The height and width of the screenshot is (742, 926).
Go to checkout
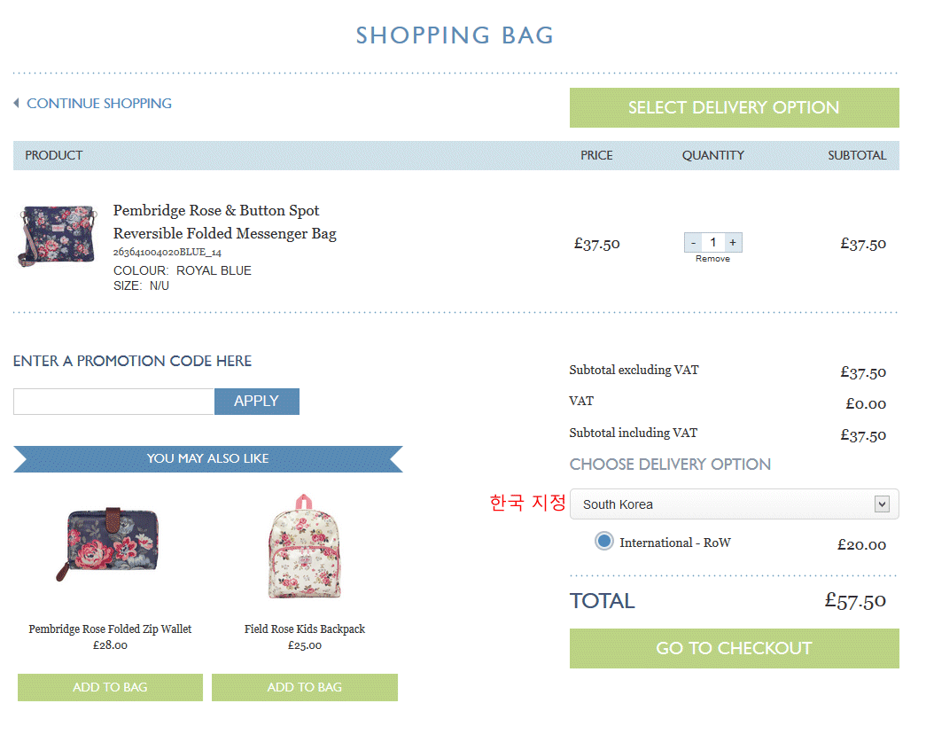(x=734, y=648)
